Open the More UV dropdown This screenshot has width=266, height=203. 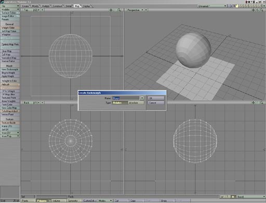pyautogui.click(x=10, y=133)
